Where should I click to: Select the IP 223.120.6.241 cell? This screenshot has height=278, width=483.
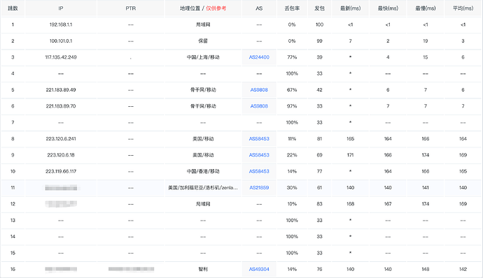61,139
